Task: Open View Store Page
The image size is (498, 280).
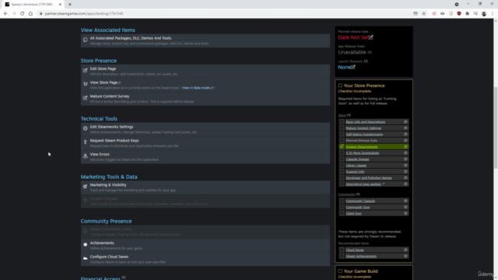Action: 103,82
